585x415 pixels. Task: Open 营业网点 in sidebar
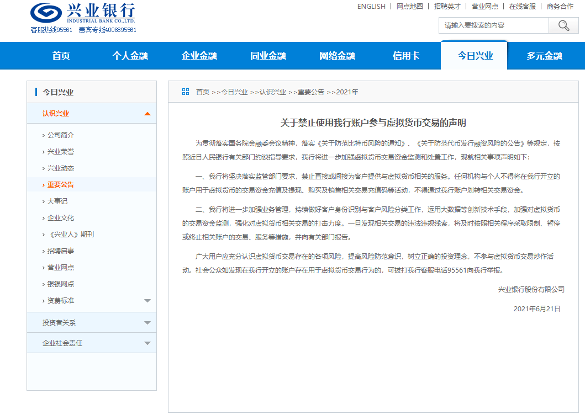click(x=60, y=267)
